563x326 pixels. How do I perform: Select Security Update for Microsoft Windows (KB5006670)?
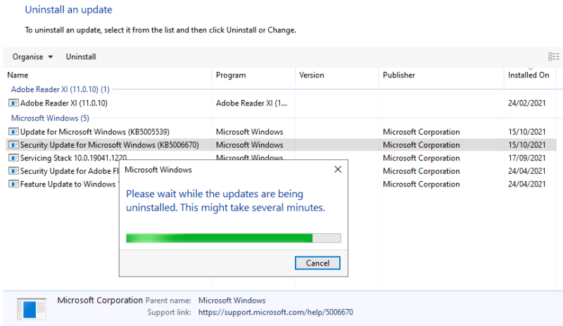(x=110, y=145)
